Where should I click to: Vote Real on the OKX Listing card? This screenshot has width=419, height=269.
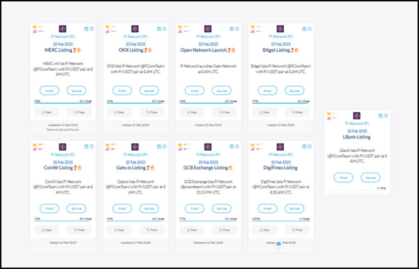120,112
